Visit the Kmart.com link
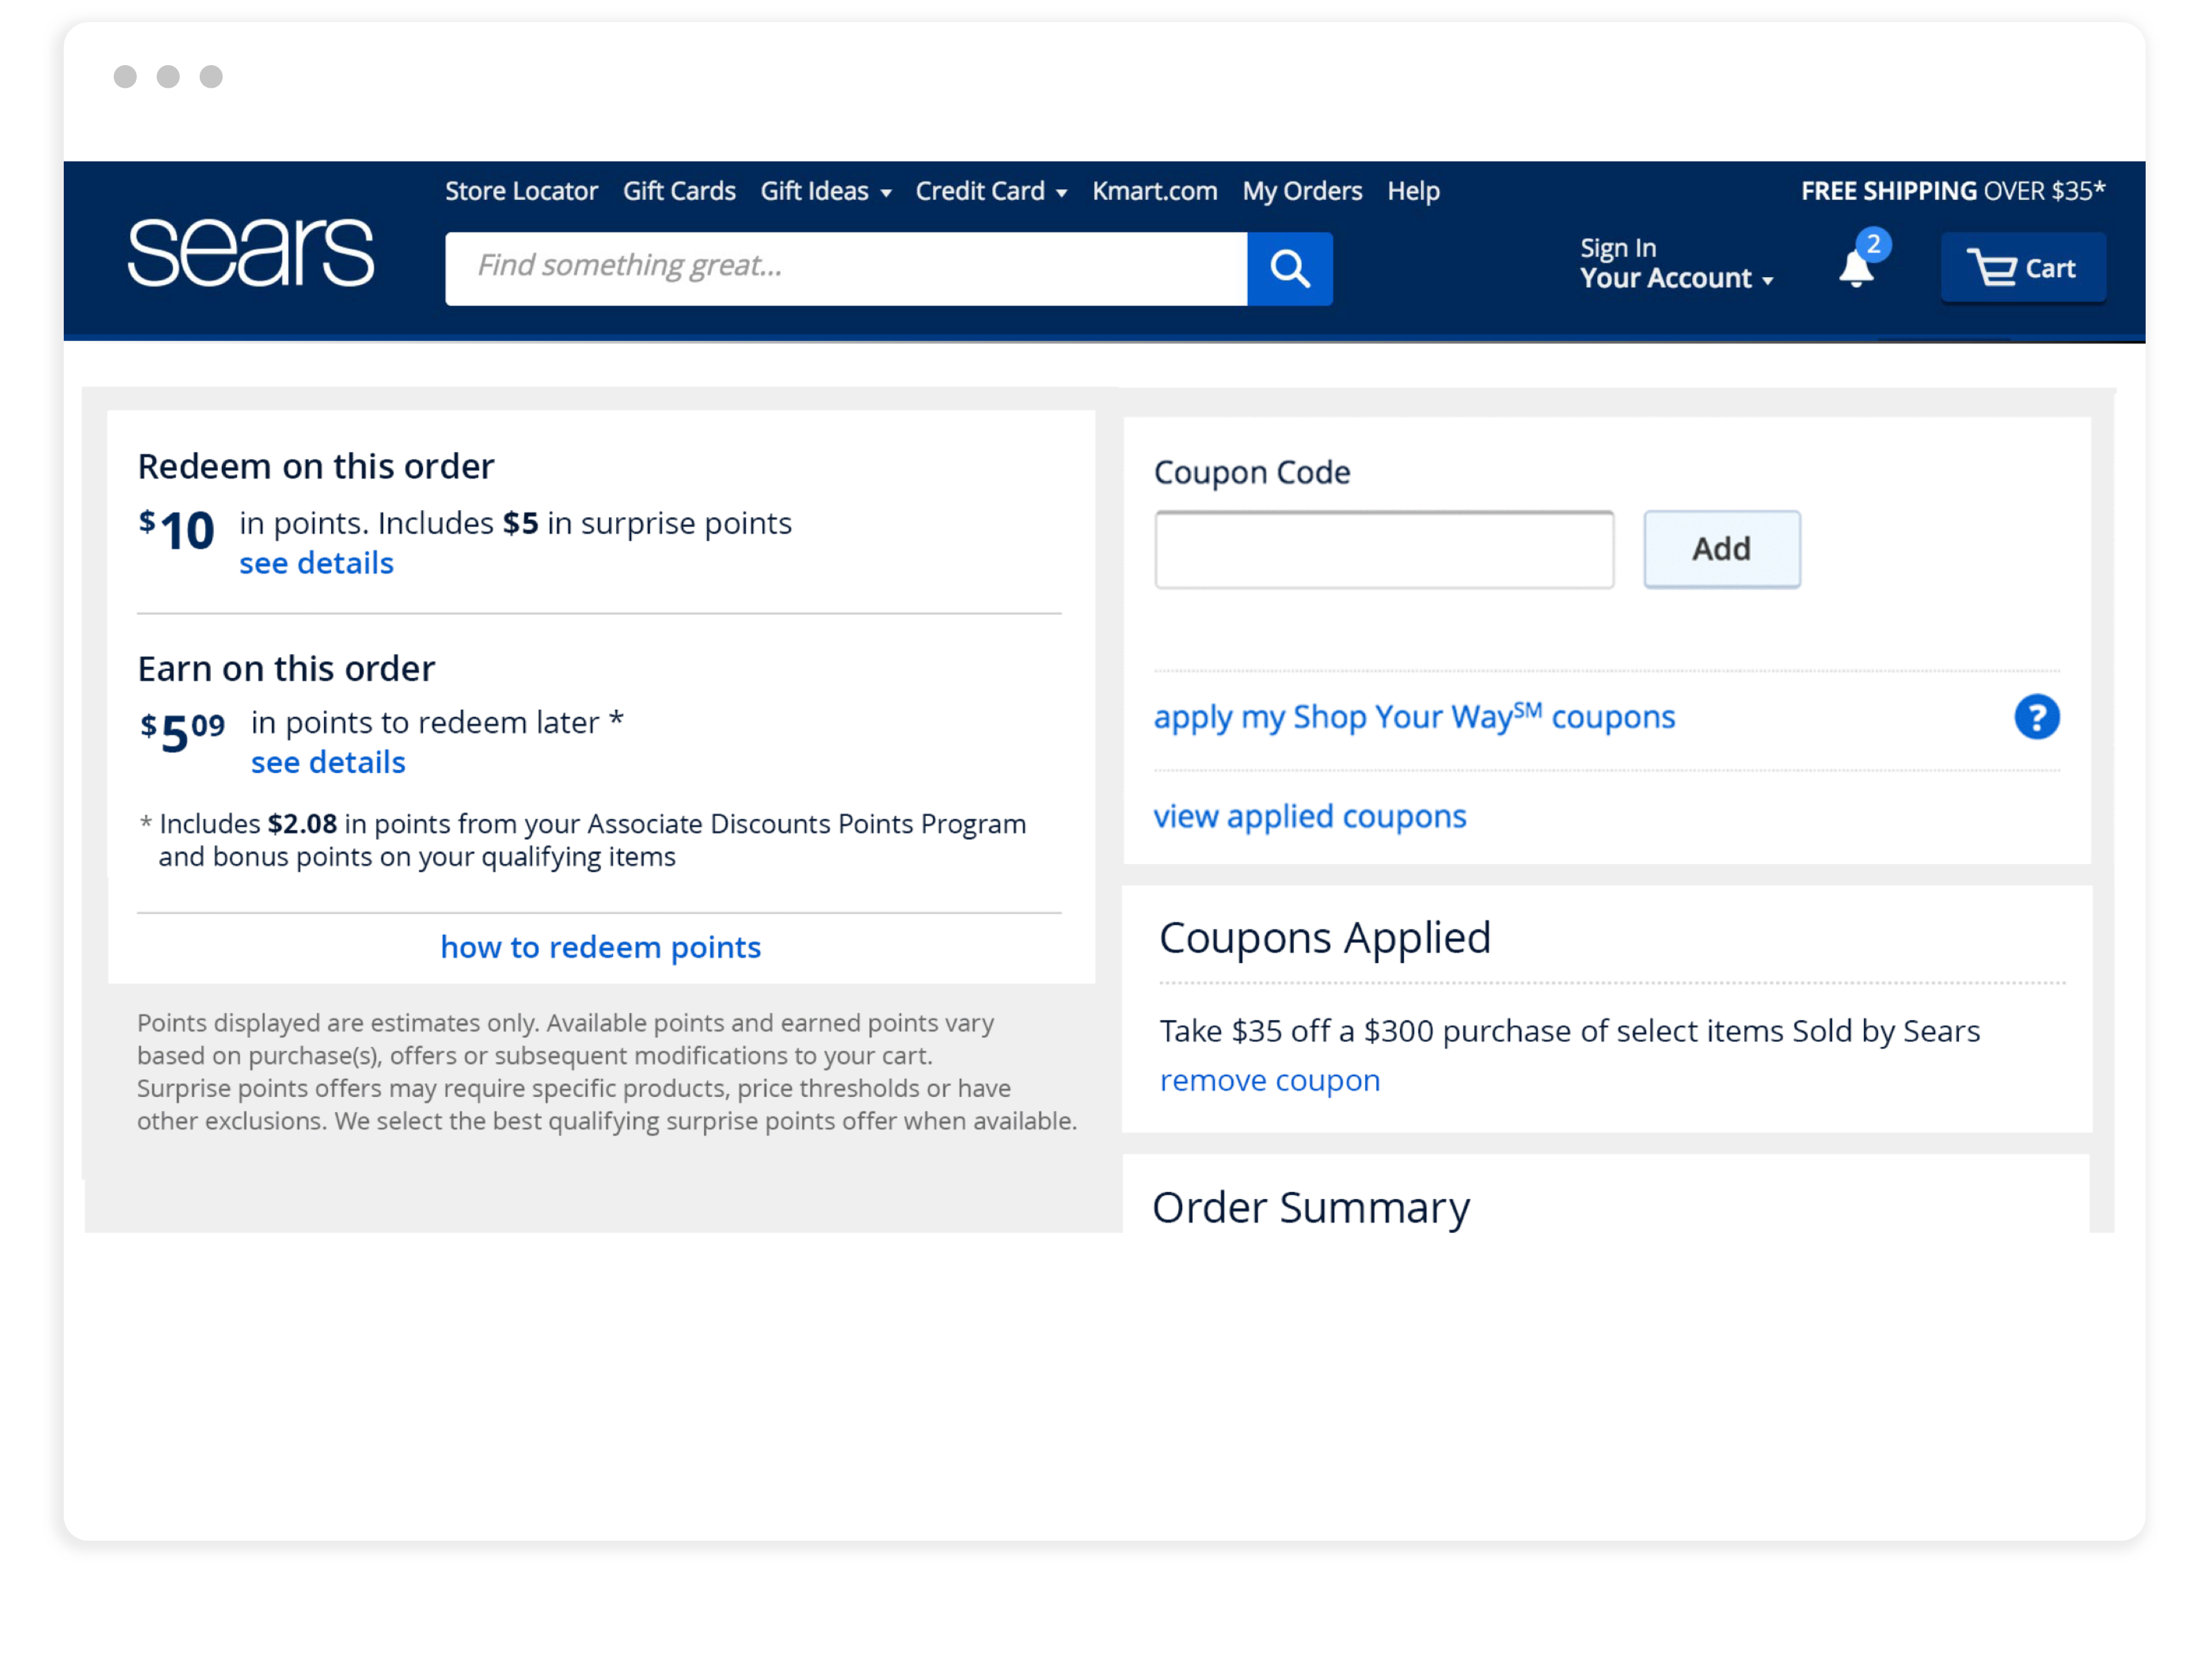This screenshot has height=1680, width=2212. (1154, 191)
